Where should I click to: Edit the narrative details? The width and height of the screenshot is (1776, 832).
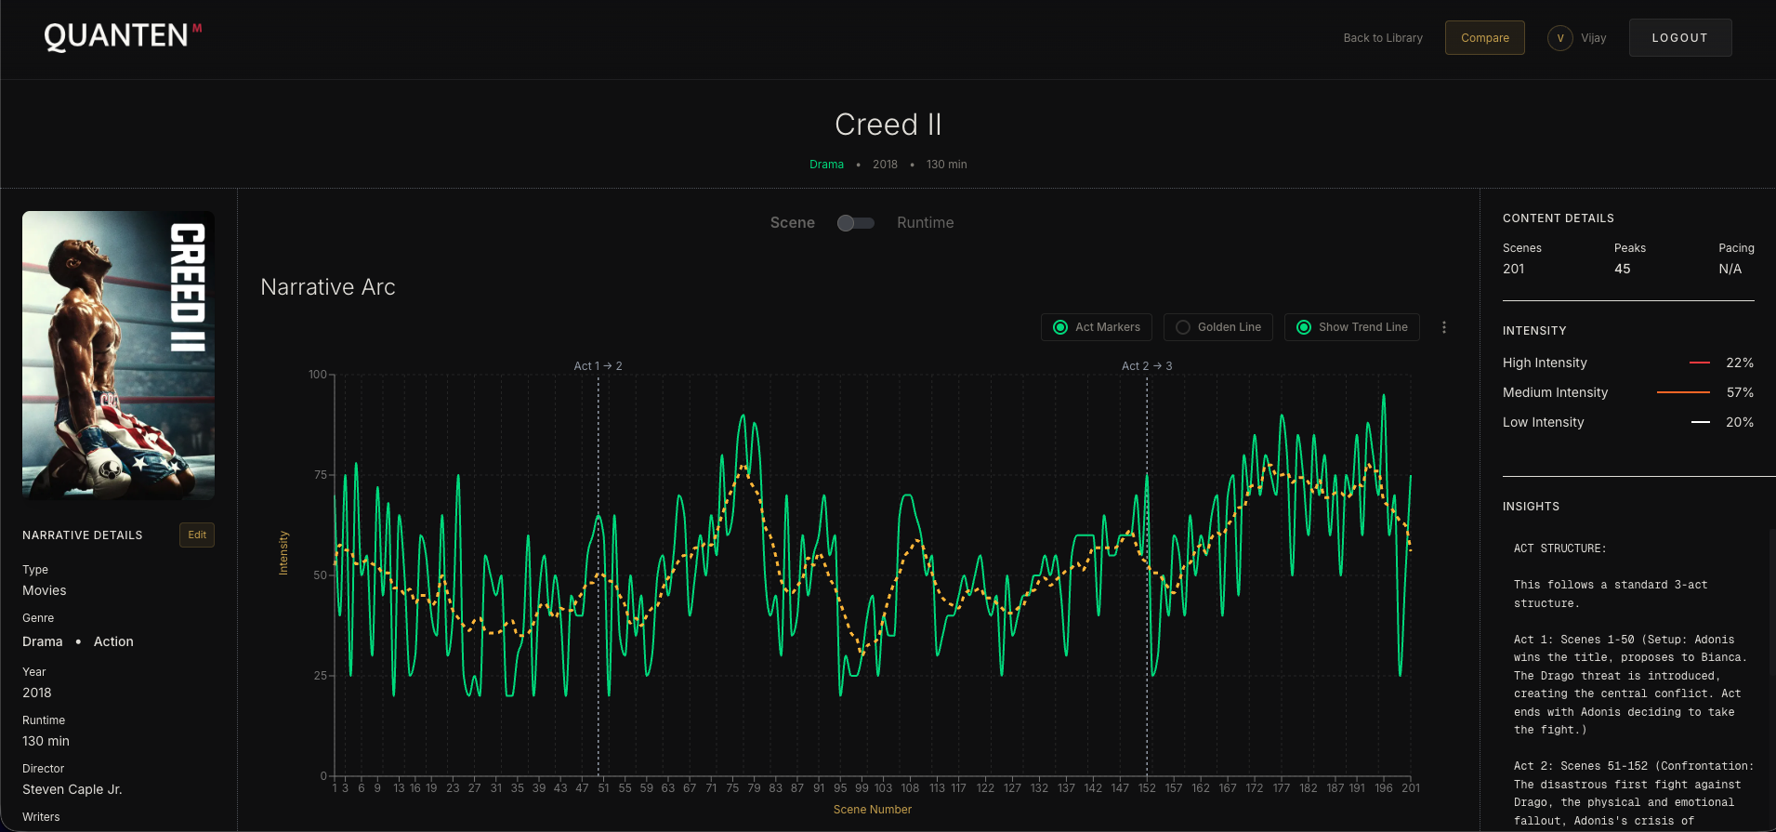(197, 535)
